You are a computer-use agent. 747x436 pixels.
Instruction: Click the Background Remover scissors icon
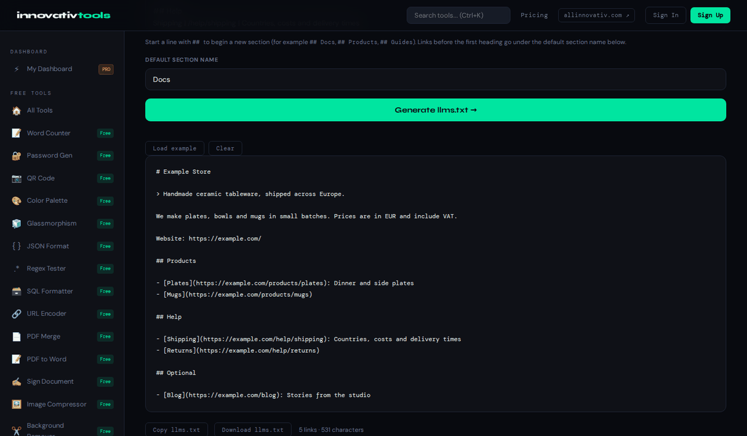tap(17, 430)
